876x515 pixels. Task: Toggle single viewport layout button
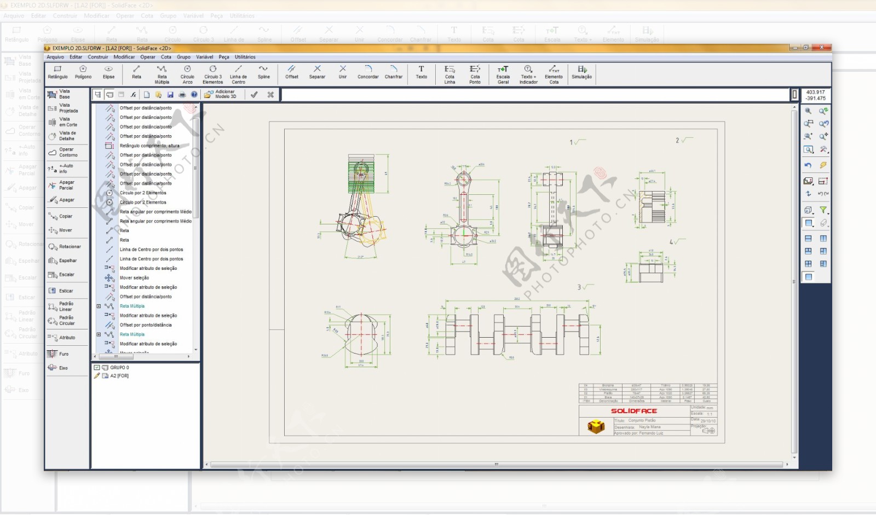click(808, 277)
